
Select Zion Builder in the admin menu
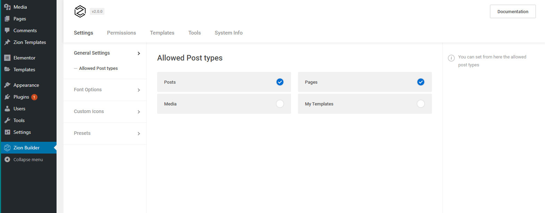coord(29,148)
